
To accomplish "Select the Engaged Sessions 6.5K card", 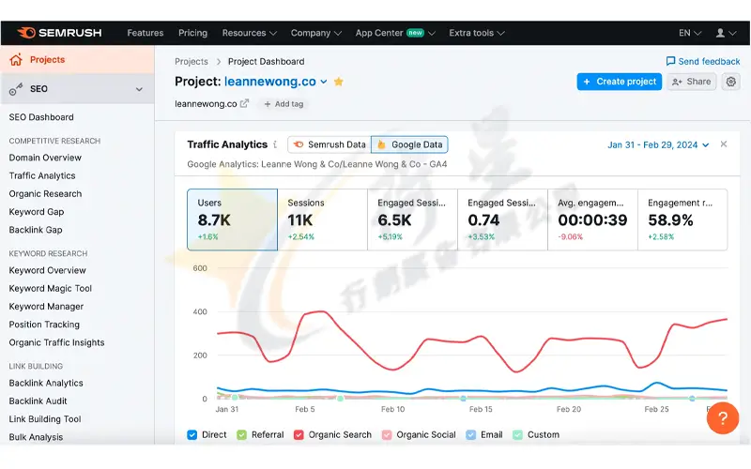I will tap(412, 219).
